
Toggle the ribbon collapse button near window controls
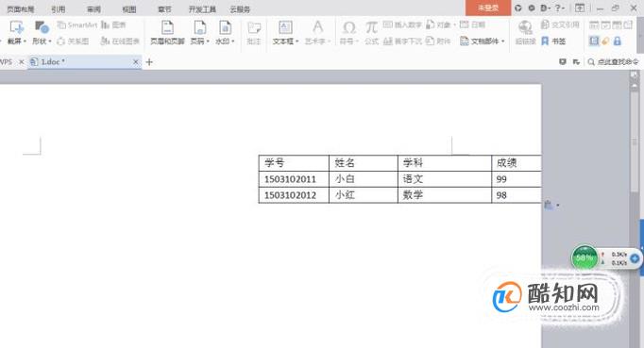580,8
